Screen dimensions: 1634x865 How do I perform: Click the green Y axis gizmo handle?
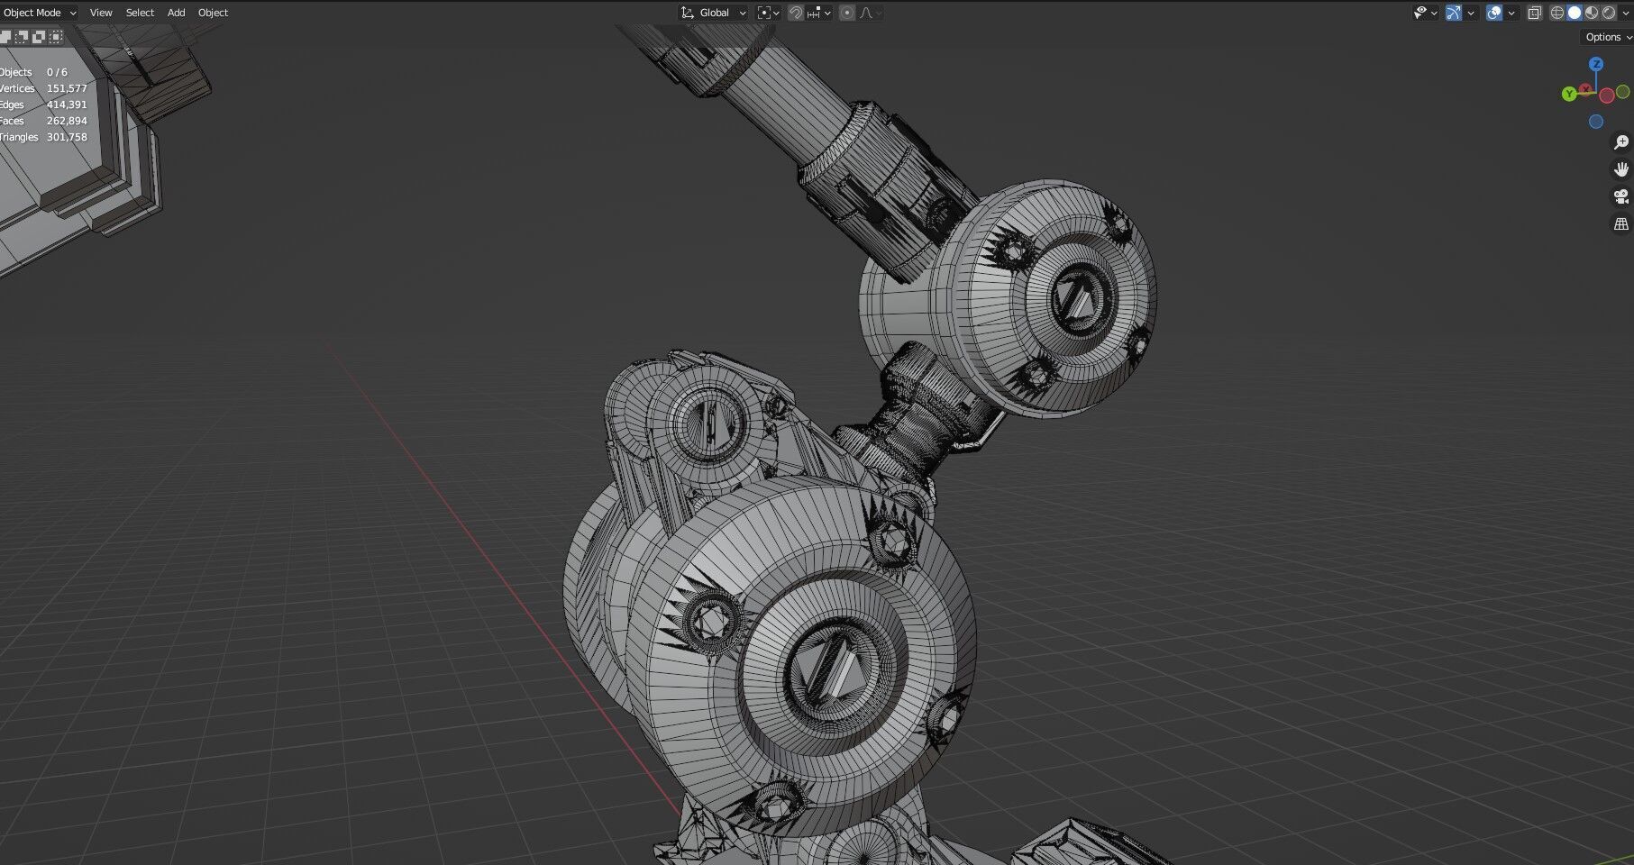coord(1569,94)
